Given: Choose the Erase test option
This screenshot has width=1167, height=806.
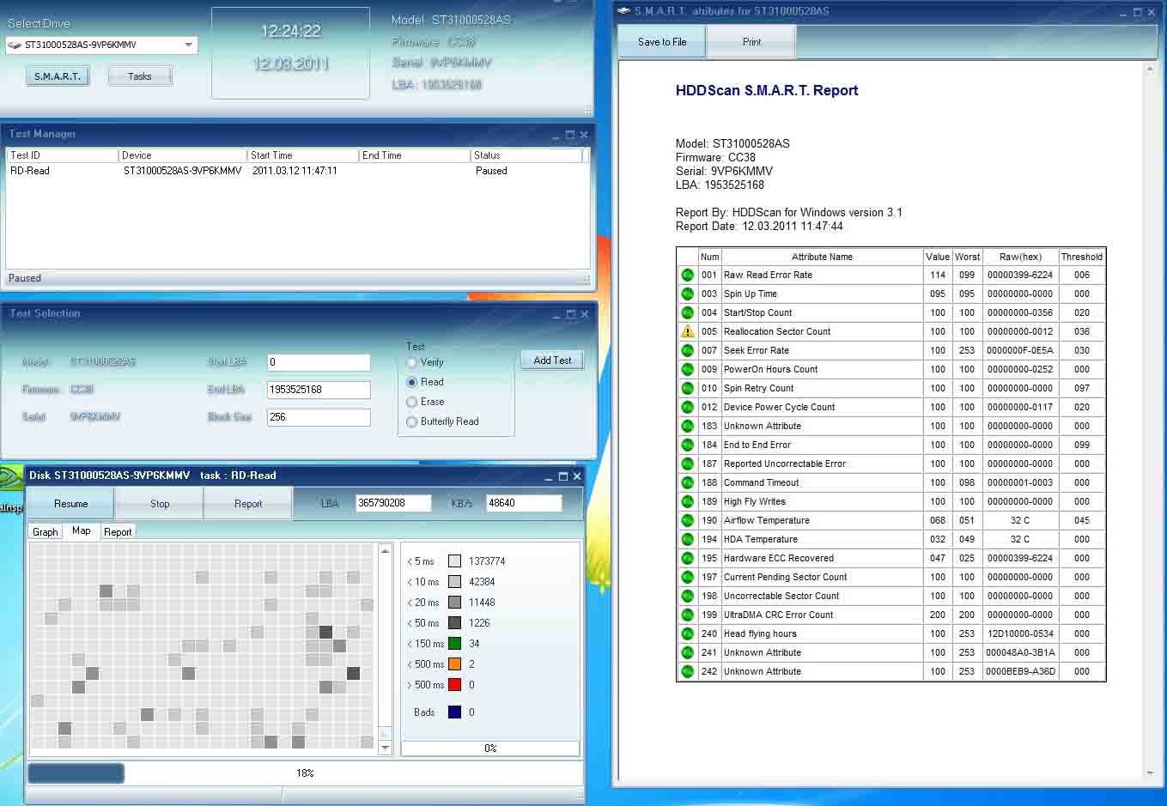Looking at the screenshot, I should 412,402.
